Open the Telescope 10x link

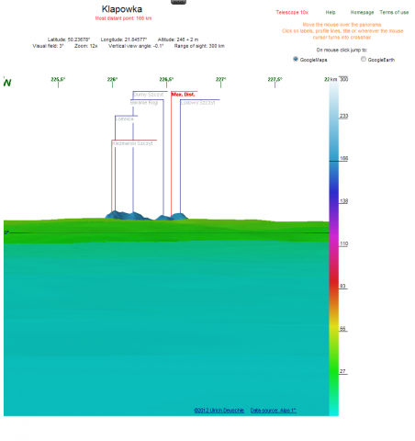point(292,12)
